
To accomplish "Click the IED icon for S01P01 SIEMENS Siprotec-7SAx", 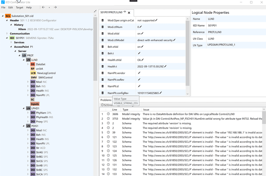I will pyautogui.click(x=12, y=38).
